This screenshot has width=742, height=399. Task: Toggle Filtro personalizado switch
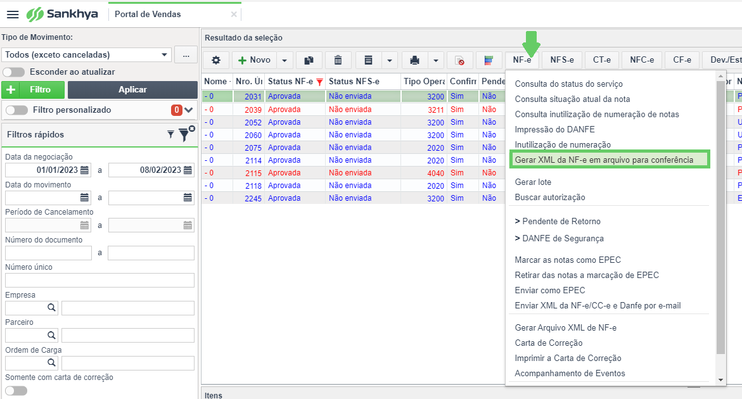tap(17, 110)
